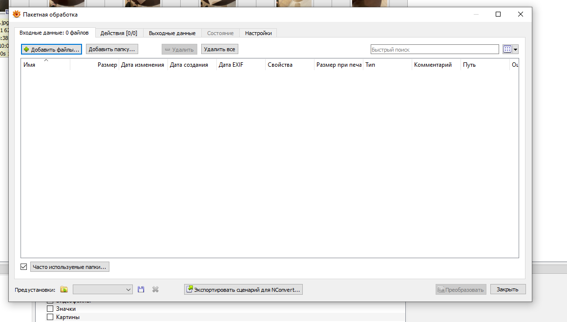Enable the Картины checkbox
567x322 pixels.
50,317
